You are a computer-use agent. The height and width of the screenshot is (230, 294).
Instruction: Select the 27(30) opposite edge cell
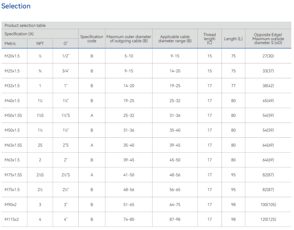(268, 56)
